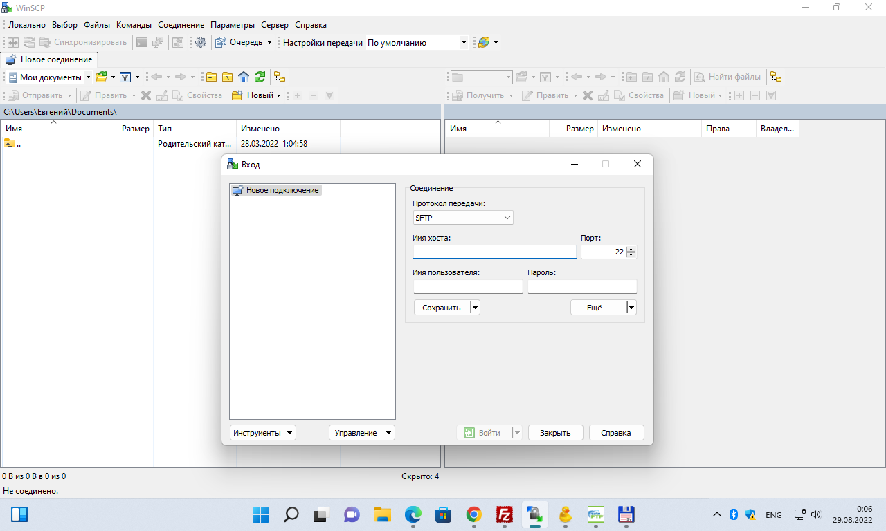886x531 pixels.
Task: Click the Справка help button
Action: [x=615, y=432]
